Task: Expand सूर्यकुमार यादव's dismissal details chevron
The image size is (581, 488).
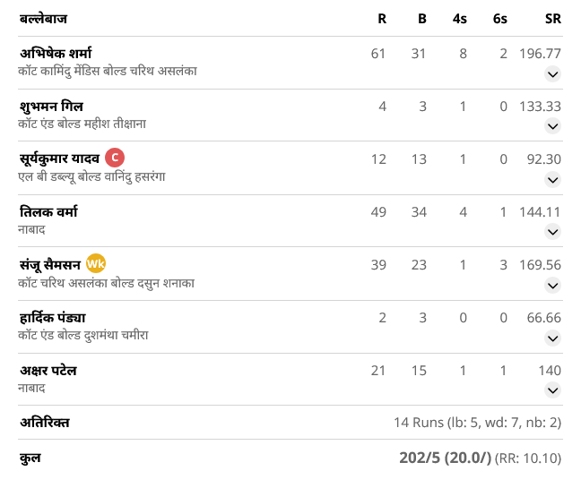Action: (552, 180)
